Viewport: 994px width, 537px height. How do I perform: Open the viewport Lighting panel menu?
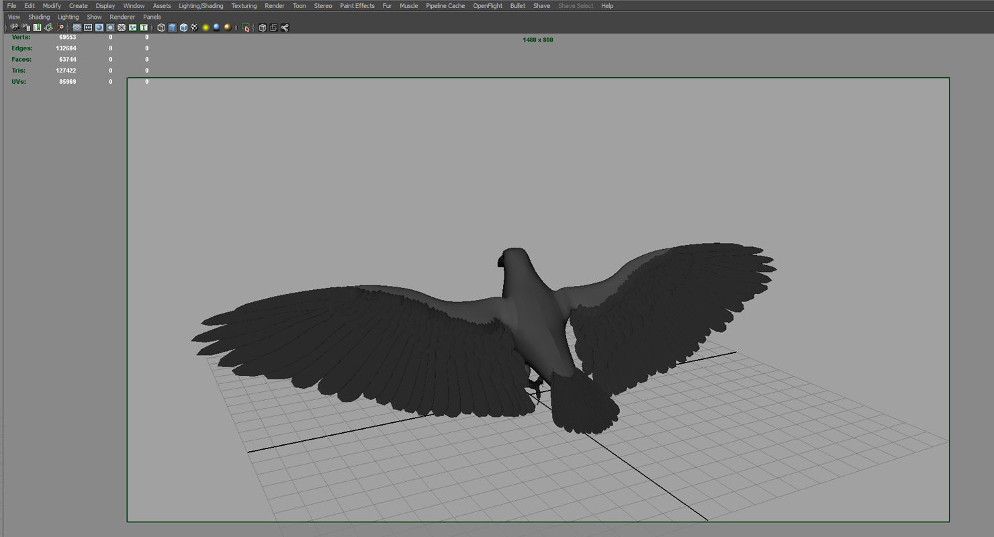(x=68, y=17)
